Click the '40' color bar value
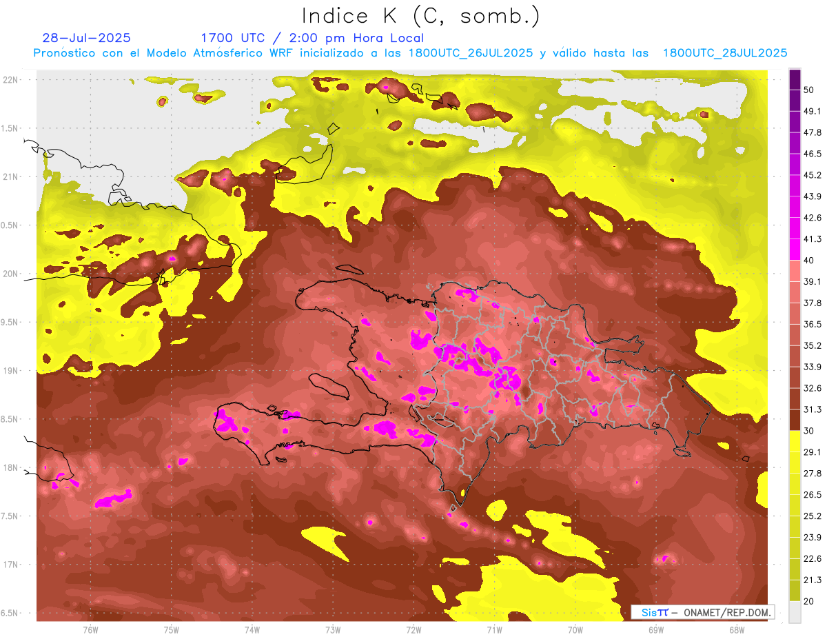The width and height of the screenshot is (827, 639). (810, 261)
